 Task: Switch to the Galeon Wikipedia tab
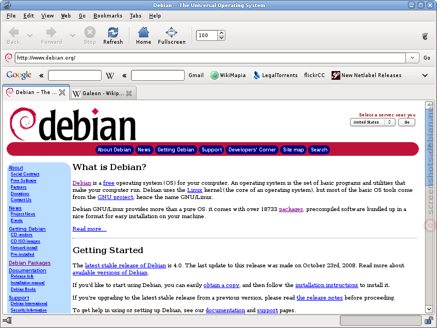pos(103,93)
